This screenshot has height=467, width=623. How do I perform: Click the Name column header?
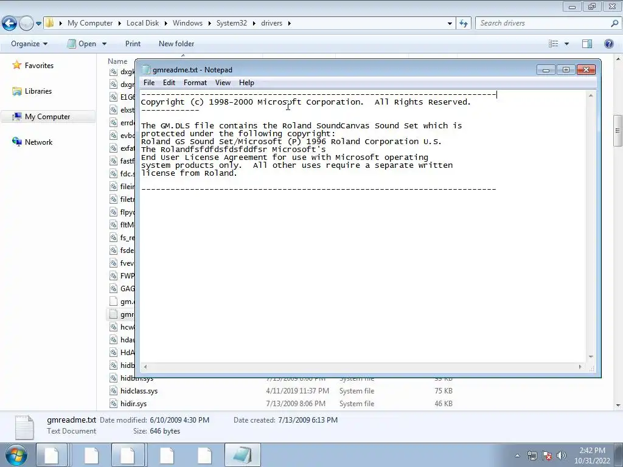point(117,61)
